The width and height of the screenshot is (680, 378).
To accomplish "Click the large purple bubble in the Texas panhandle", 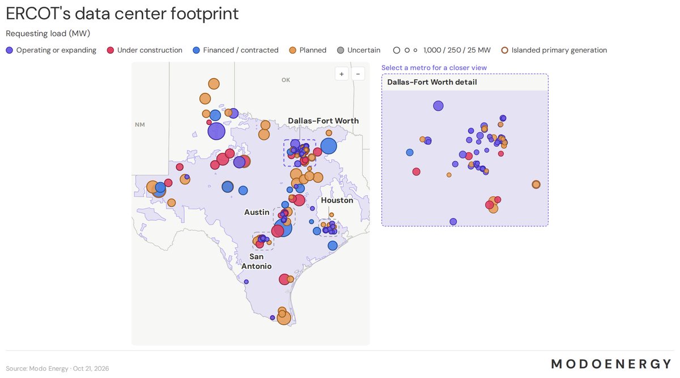I will [x=216, y=131].
